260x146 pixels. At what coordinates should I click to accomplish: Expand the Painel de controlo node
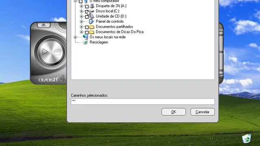point(81,21)
